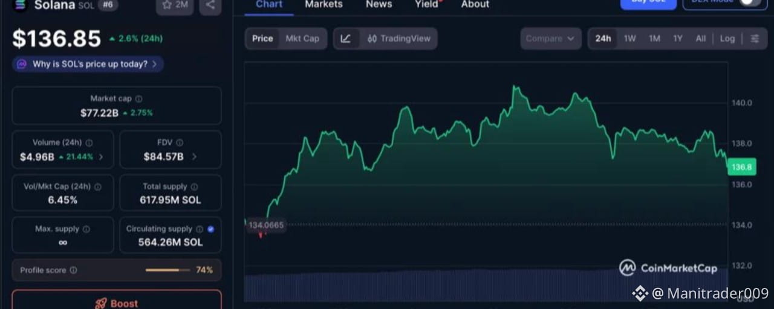Click the 74% profile score value

point(204,270)
